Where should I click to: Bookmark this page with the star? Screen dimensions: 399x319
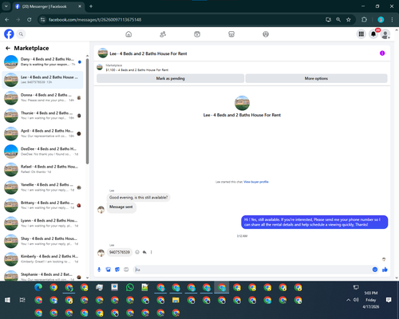click(x=349, y=20)
